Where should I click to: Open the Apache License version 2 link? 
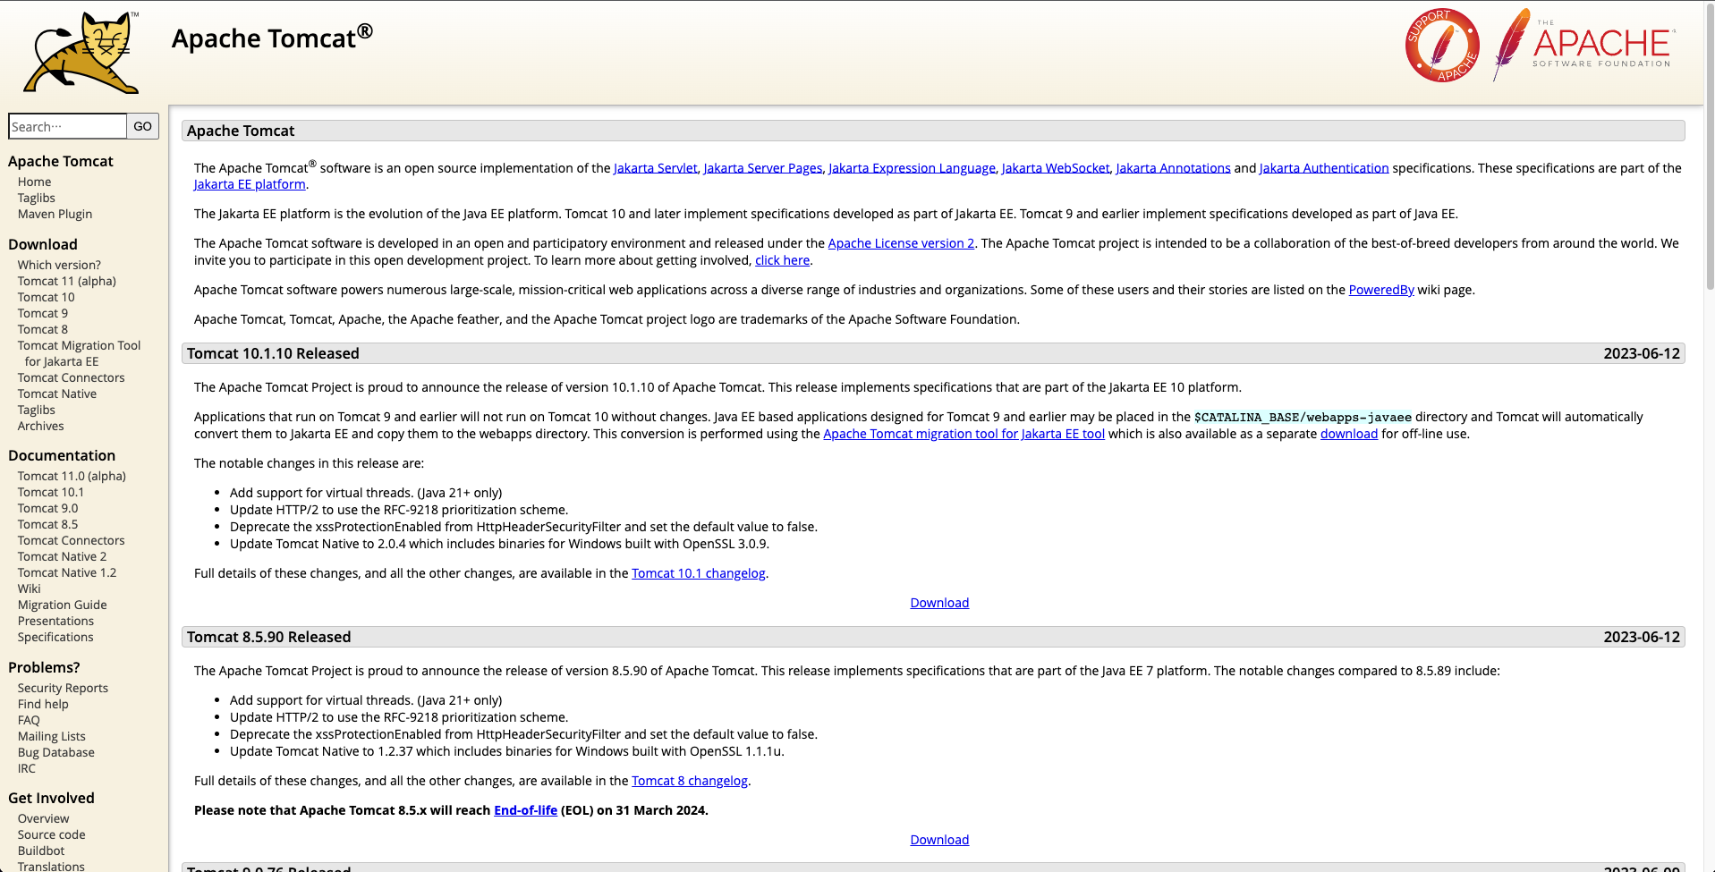901,243
